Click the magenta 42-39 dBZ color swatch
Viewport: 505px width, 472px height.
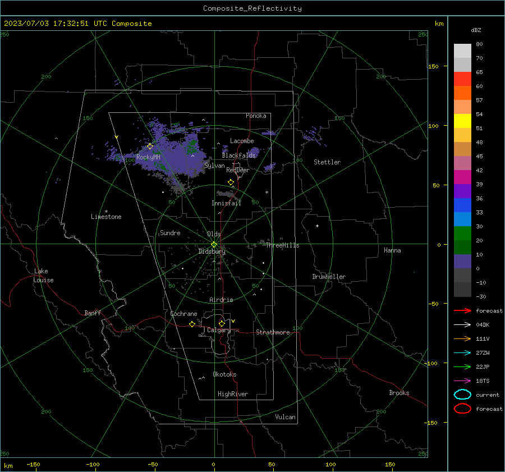click(x=462, y=177)
